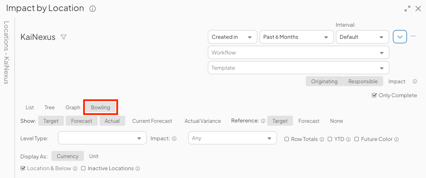The height and width of the screenshot is (178, 426).
Task: Switch to the Graph view tab
Action: [x=73, y=108]
